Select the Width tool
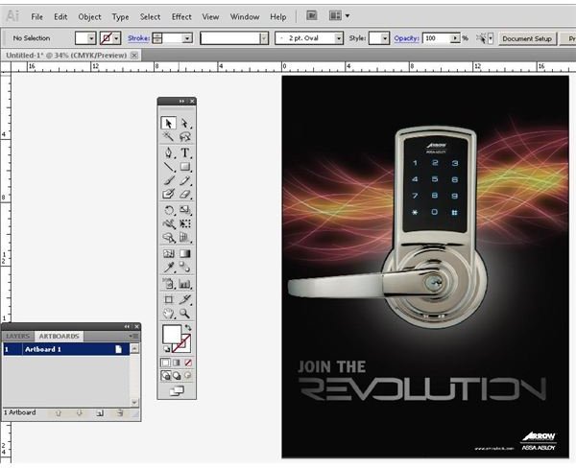Viewport: 576px width, 468px height. [169, 223]
